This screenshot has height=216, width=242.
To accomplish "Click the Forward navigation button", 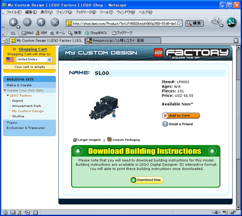I will 27,22.
